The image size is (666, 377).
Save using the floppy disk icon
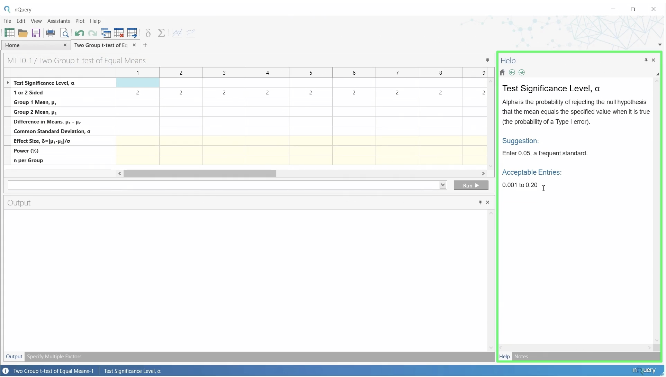click(36, 33)
